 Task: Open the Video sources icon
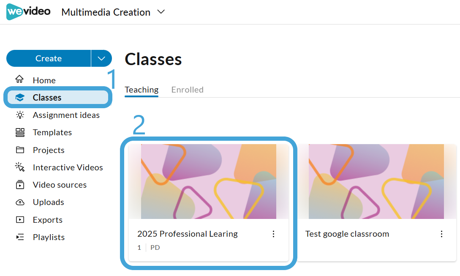point(20,185)
